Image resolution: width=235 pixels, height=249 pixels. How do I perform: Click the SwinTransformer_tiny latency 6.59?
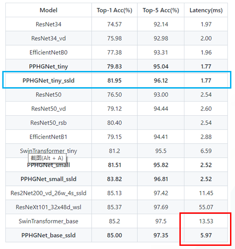(x=206, y=151)
